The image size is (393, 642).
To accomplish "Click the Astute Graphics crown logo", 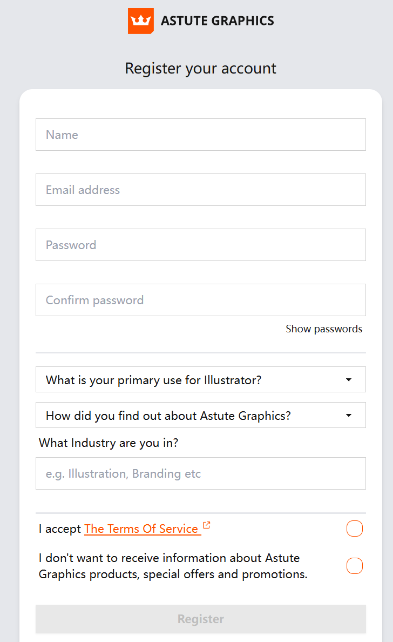I will (141, 21).
